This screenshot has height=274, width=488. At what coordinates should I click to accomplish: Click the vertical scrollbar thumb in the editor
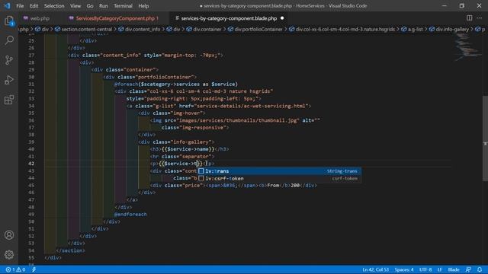[x=485, y=139]
